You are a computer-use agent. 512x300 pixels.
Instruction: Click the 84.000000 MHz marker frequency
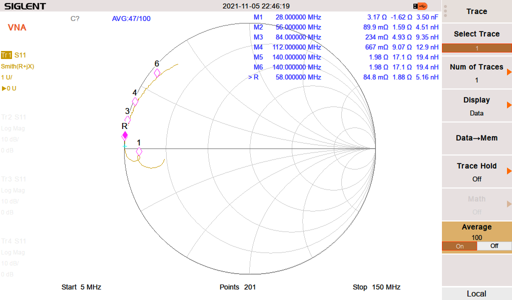click(x=298, y=37)
